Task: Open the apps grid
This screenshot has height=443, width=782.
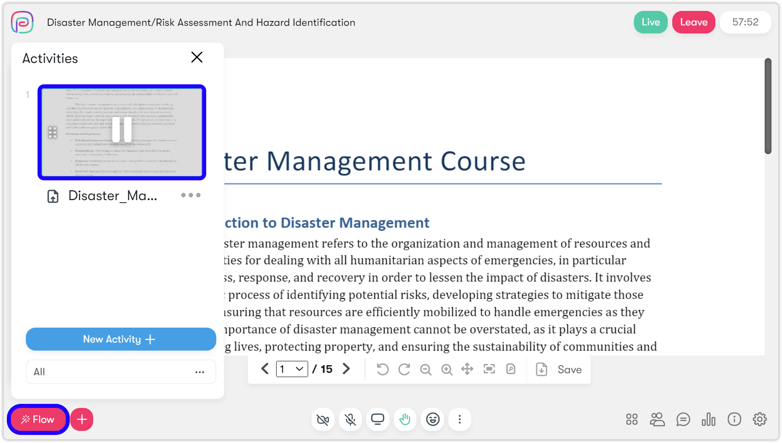Action: [632, 420]
